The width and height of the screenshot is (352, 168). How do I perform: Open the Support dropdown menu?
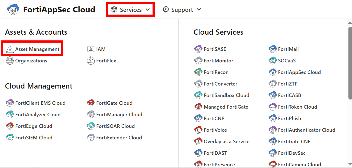click(x=182, y=10)
